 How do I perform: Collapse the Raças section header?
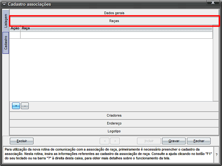click(114, 21)
